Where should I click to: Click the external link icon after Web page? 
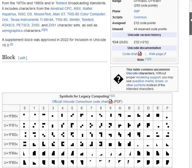[165, 54]
